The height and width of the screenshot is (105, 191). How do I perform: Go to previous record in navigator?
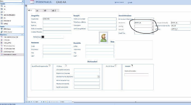pyautogui.click(x=34, y=102)
